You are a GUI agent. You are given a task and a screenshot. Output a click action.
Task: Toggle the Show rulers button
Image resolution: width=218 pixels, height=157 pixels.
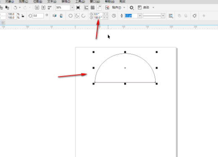[x=86, y=8]
